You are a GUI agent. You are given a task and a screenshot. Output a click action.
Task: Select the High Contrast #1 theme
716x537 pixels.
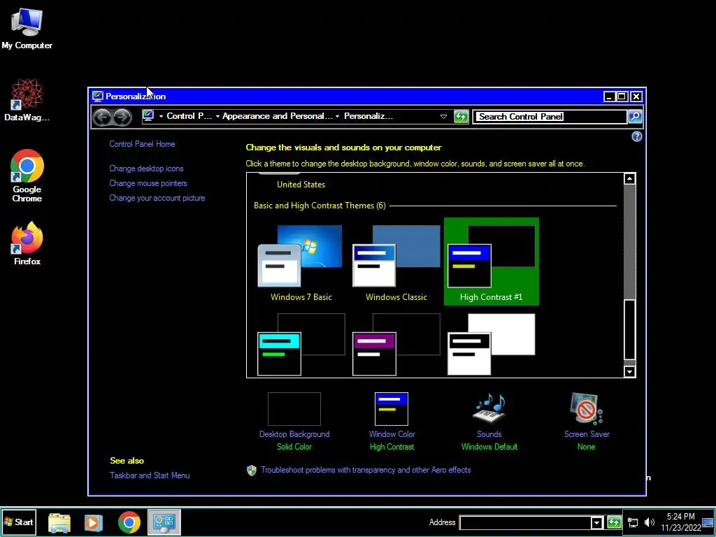[492, 262]
